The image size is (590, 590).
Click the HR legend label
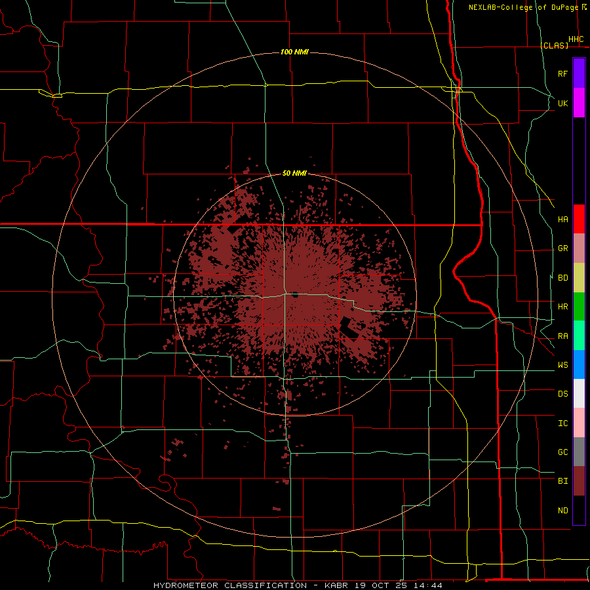[x=562, y=307]
